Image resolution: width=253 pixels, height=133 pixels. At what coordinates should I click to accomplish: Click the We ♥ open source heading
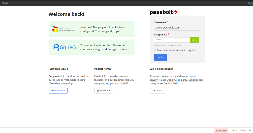[161, 69]
